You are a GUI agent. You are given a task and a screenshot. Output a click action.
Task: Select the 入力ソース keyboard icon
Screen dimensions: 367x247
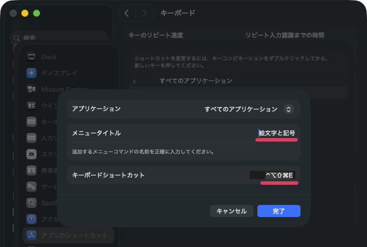pyautogui.click(x=32, y=138)
